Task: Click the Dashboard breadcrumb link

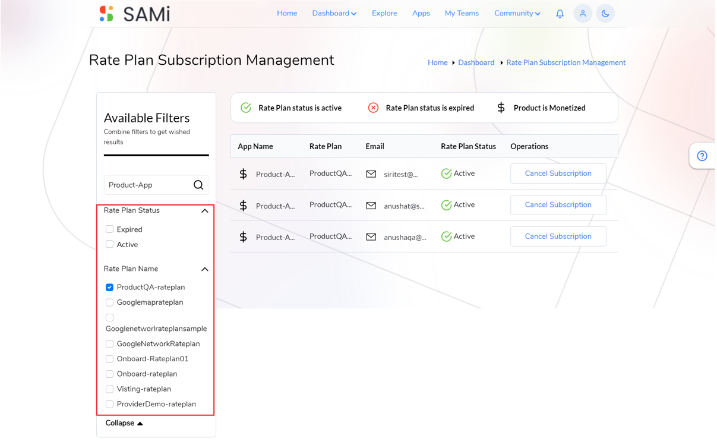Action: (x=476, y=62)
